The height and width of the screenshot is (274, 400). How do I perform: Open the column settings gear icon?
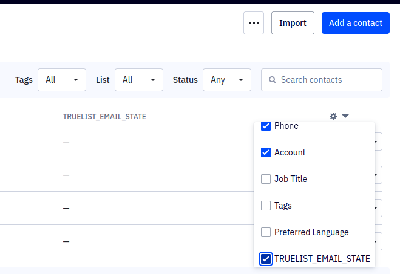[333, 116]
